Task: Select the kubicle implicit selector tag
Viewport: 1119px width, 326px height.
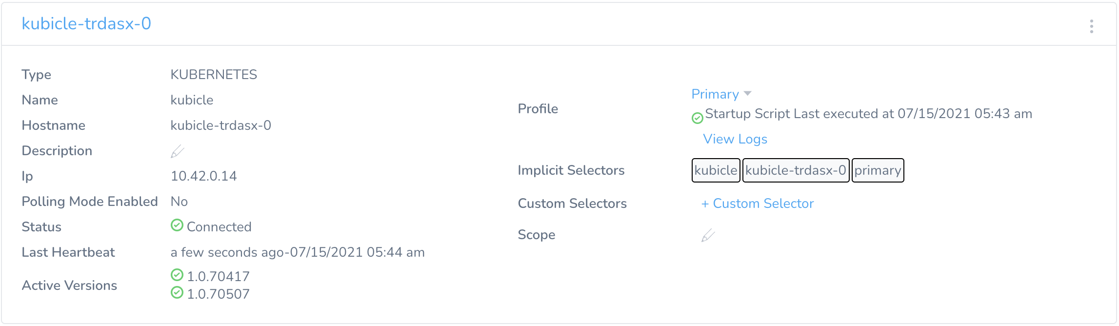Action: pyautogui.click(x=716, y=170)
